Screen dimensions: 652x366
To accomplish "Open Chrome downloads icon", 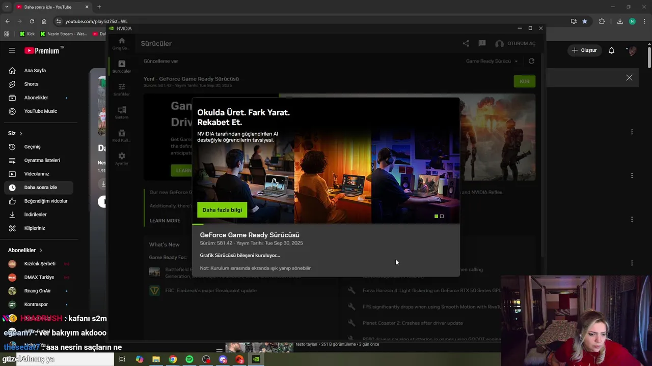I will [619, 21].
